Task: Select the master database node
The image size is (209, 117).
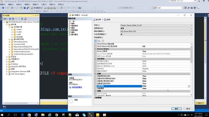Action: [x=19, y=30]
